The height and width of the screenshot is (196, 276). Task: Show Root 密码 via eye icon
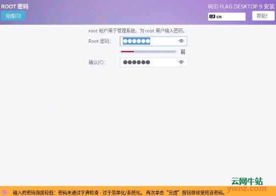point(181,41)
